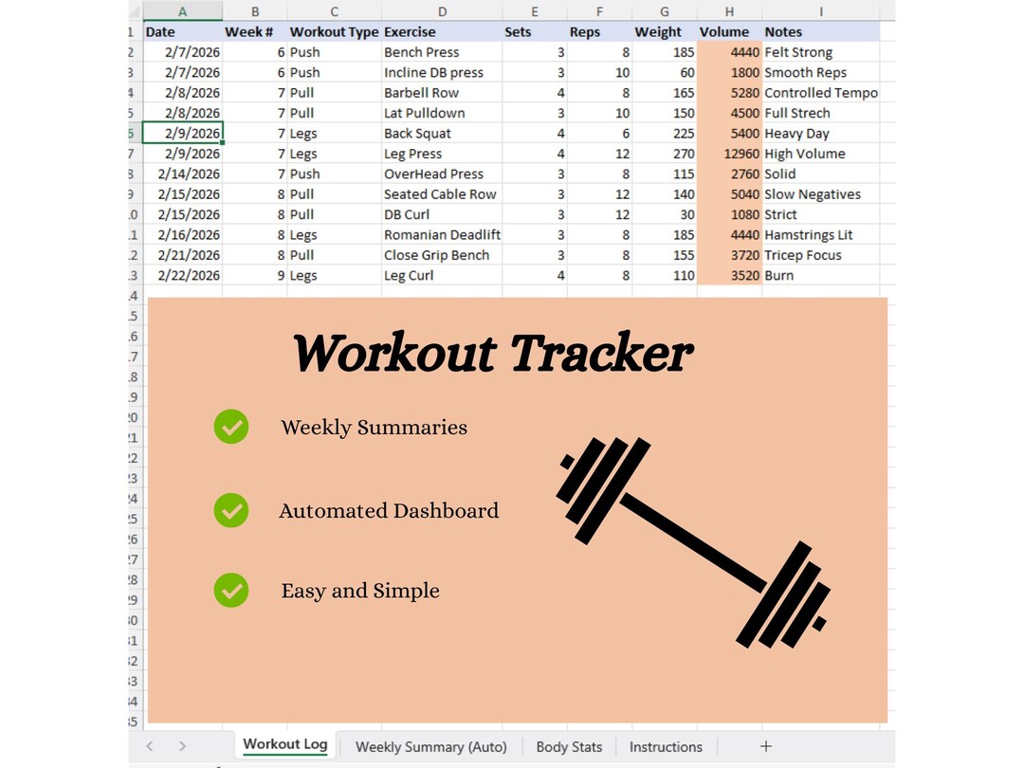Image resolution: width=1024 pixels, height=768 pixels.
Task: Select the 2/16/2026 date cell
Action: 182,234
